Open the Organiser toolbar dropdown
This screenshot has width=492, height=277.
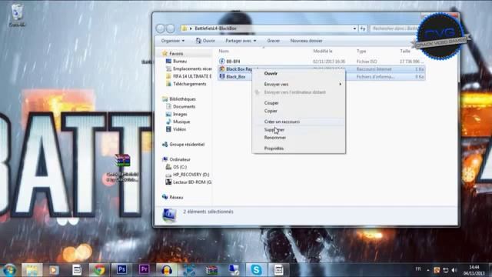(x=173, y=41)
